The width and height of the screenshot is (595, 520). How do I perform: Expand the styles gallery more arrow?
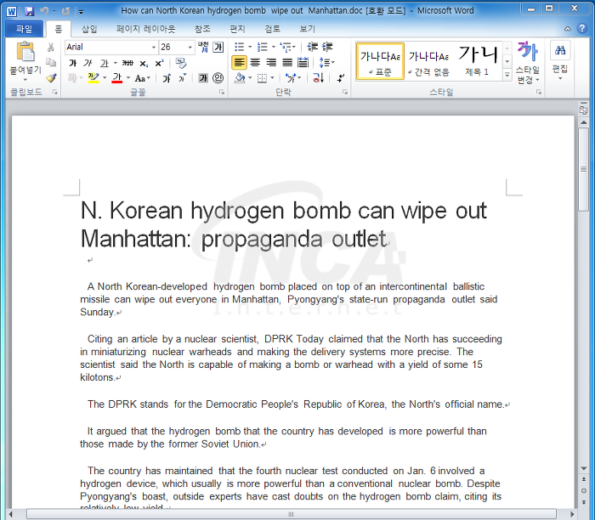tap(507, 75)
